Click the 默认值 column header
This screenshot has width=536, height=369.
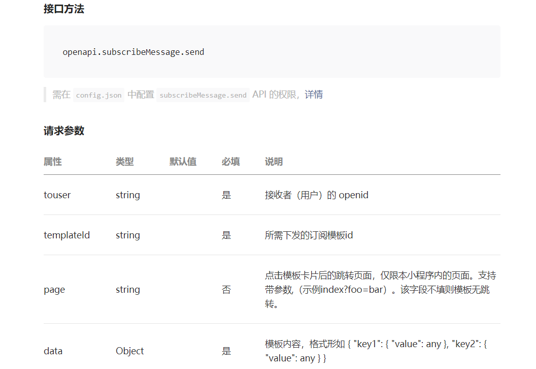coord(183,162)
